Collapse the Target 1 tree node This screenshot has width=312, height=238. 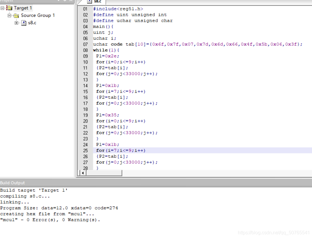click(2, 8)
